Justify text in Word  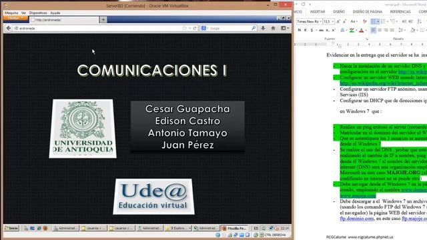click(392, 30)
